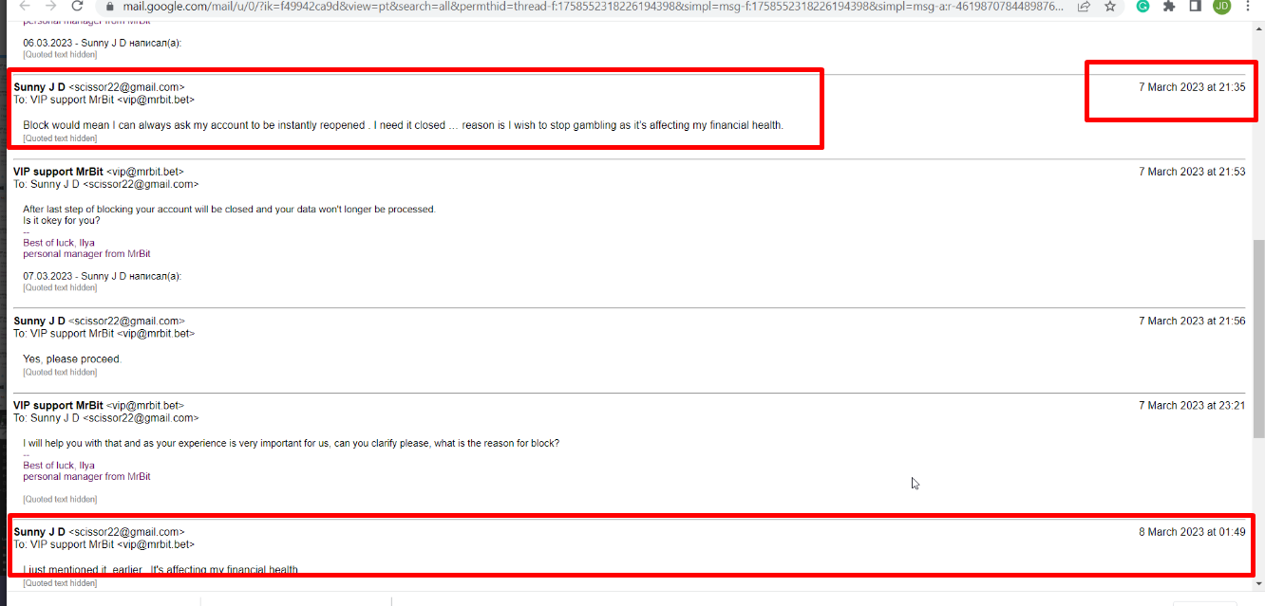Select 'After last step of blocking' line
The image size is (1265, 606).
[229, 209]
